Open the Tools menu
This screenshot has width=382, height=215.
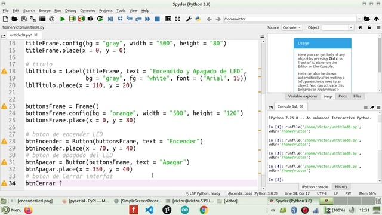[x=121, y=11]
